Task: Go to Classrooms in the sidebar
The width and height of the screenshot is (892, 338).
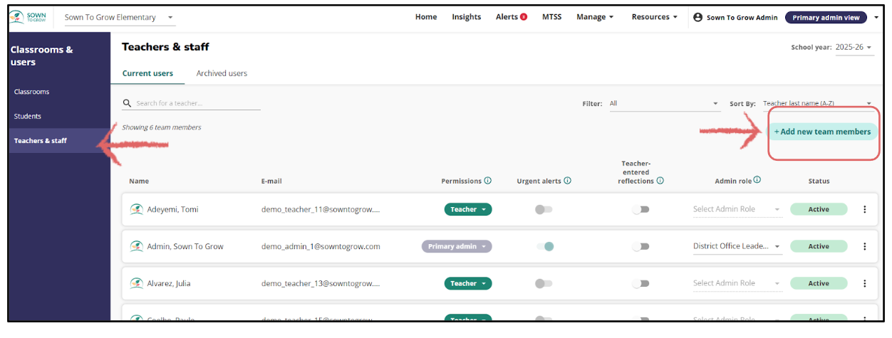Action: [x=32, y=92]
